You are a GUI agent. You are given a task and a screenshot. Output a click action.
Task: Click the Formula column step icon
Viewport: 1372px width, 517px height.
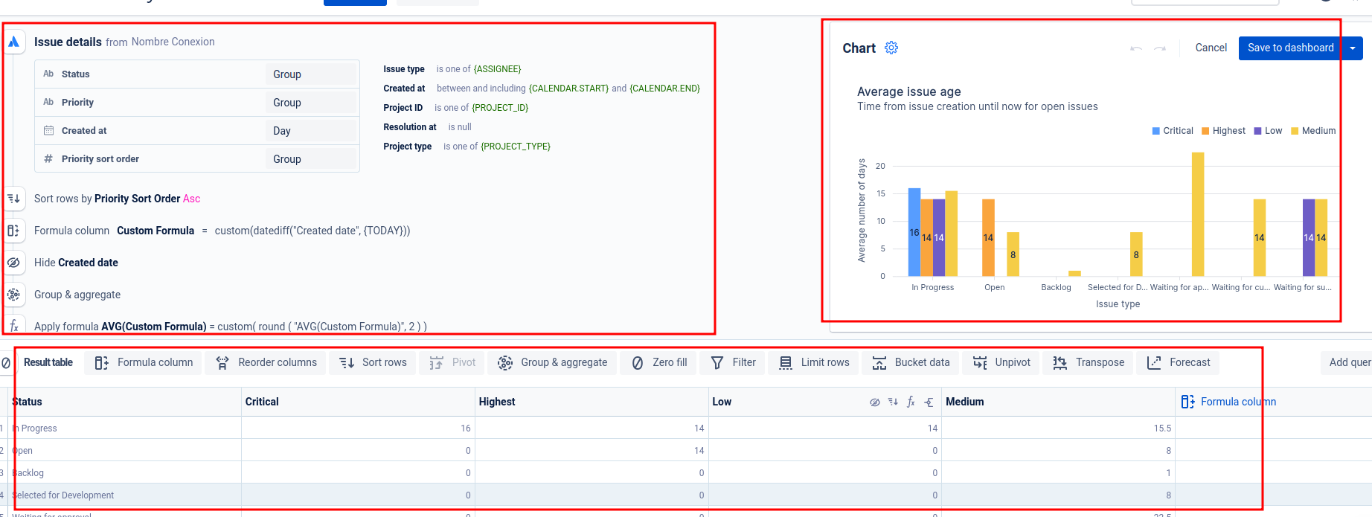(13, 231)
